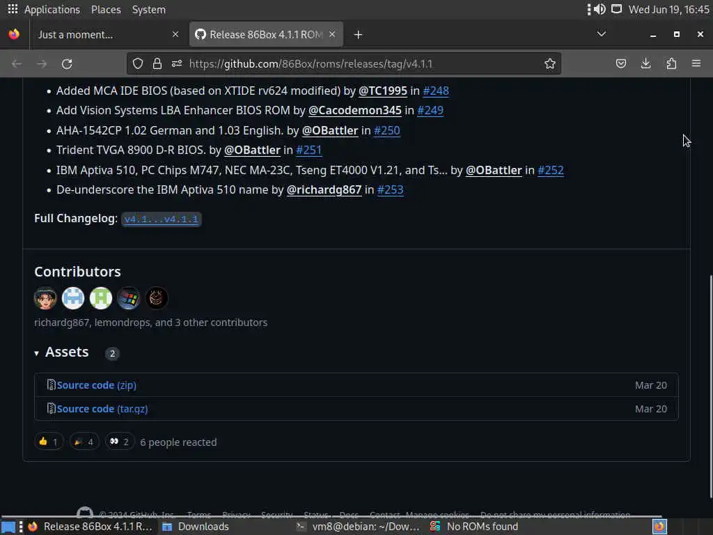Image resolution: width=713 pixels, height=535 pixels.
Task: Click the display icon in system tray
Action: 617,9
